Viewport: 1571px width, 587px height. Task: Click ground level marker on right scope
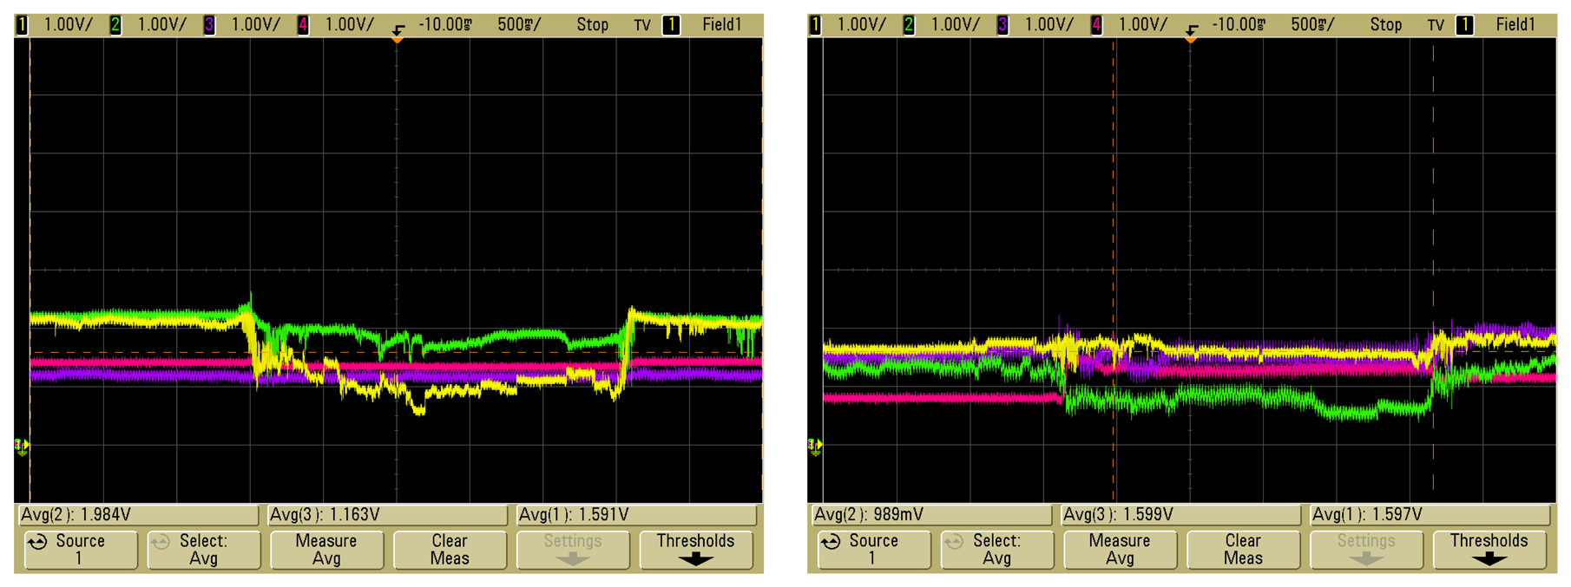click(816, 447)
